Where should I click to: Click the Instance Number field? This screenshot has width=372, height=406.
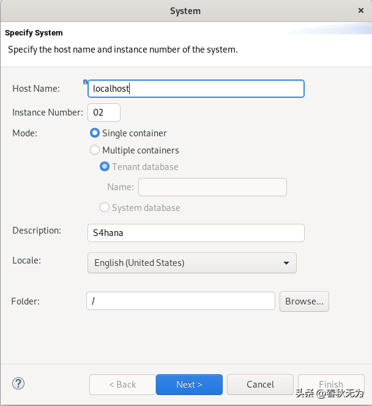[x=104, y=113]
